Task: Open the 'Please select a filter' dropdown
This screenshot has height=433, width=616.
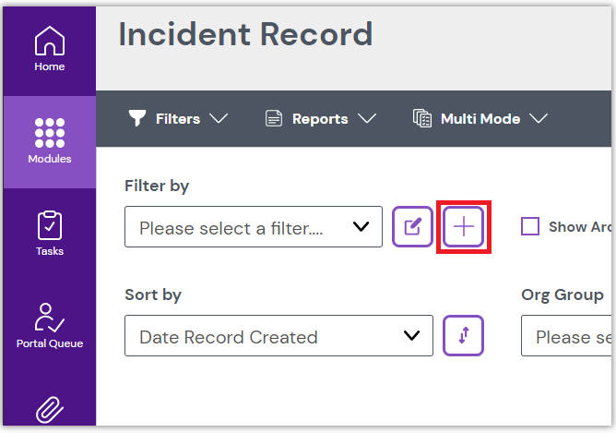Action: click(x=254, y=227)
